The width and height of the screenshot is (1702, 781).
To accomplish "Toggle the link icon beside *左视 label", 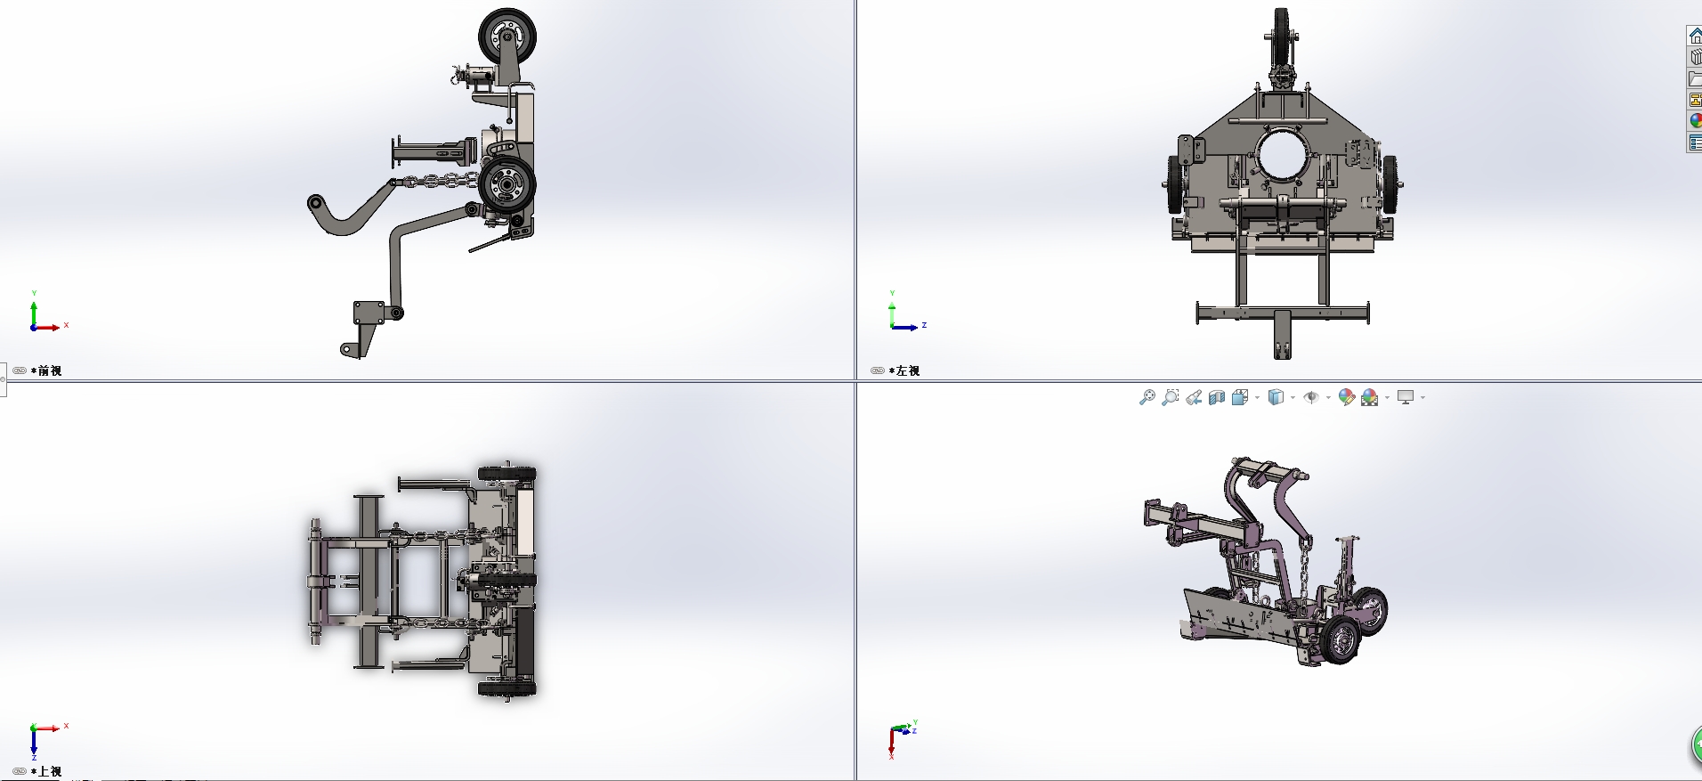I will [x=877, y=370].
